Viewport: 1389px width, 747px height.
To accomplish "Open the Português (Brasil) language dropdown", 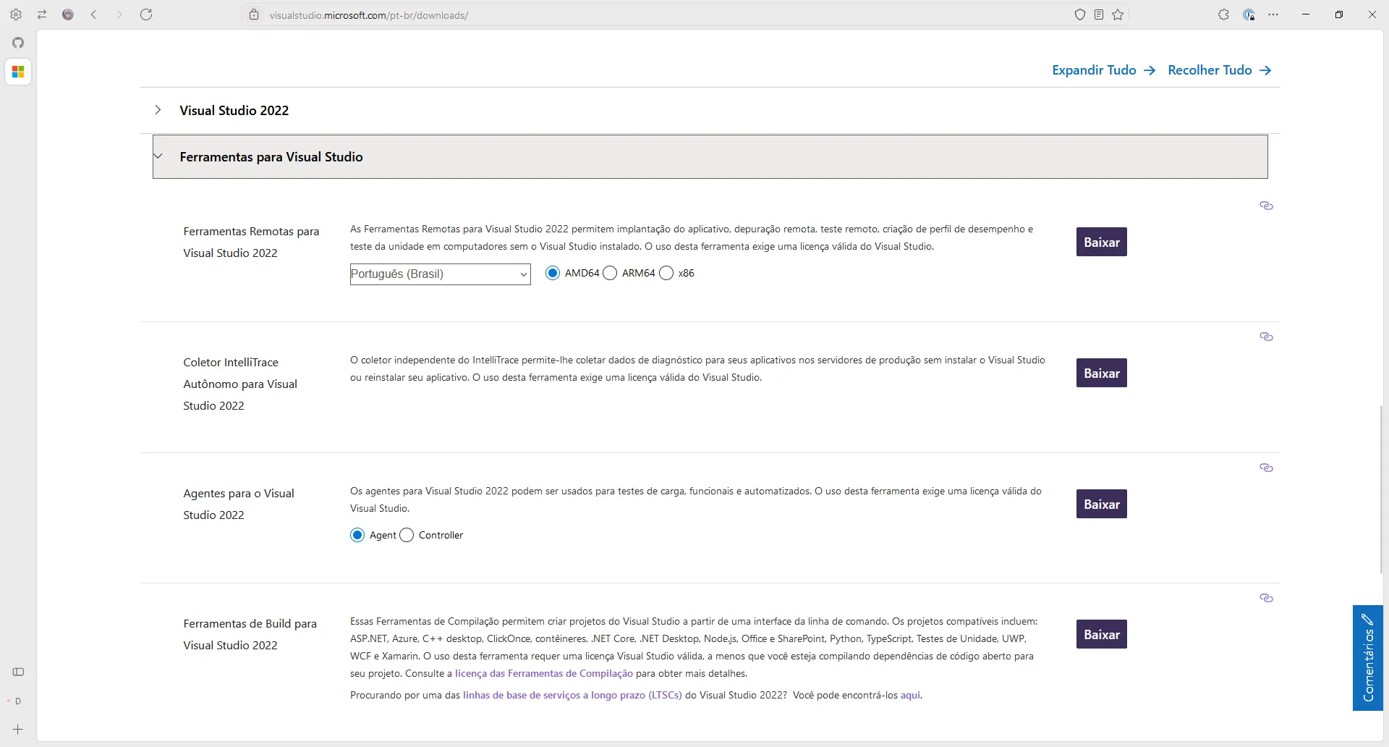I will coord(441,274).
